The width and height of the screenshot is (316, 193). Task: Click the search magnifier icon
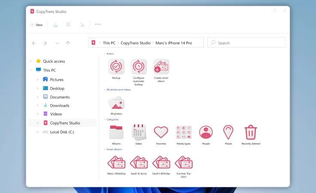tap(213, 42)
